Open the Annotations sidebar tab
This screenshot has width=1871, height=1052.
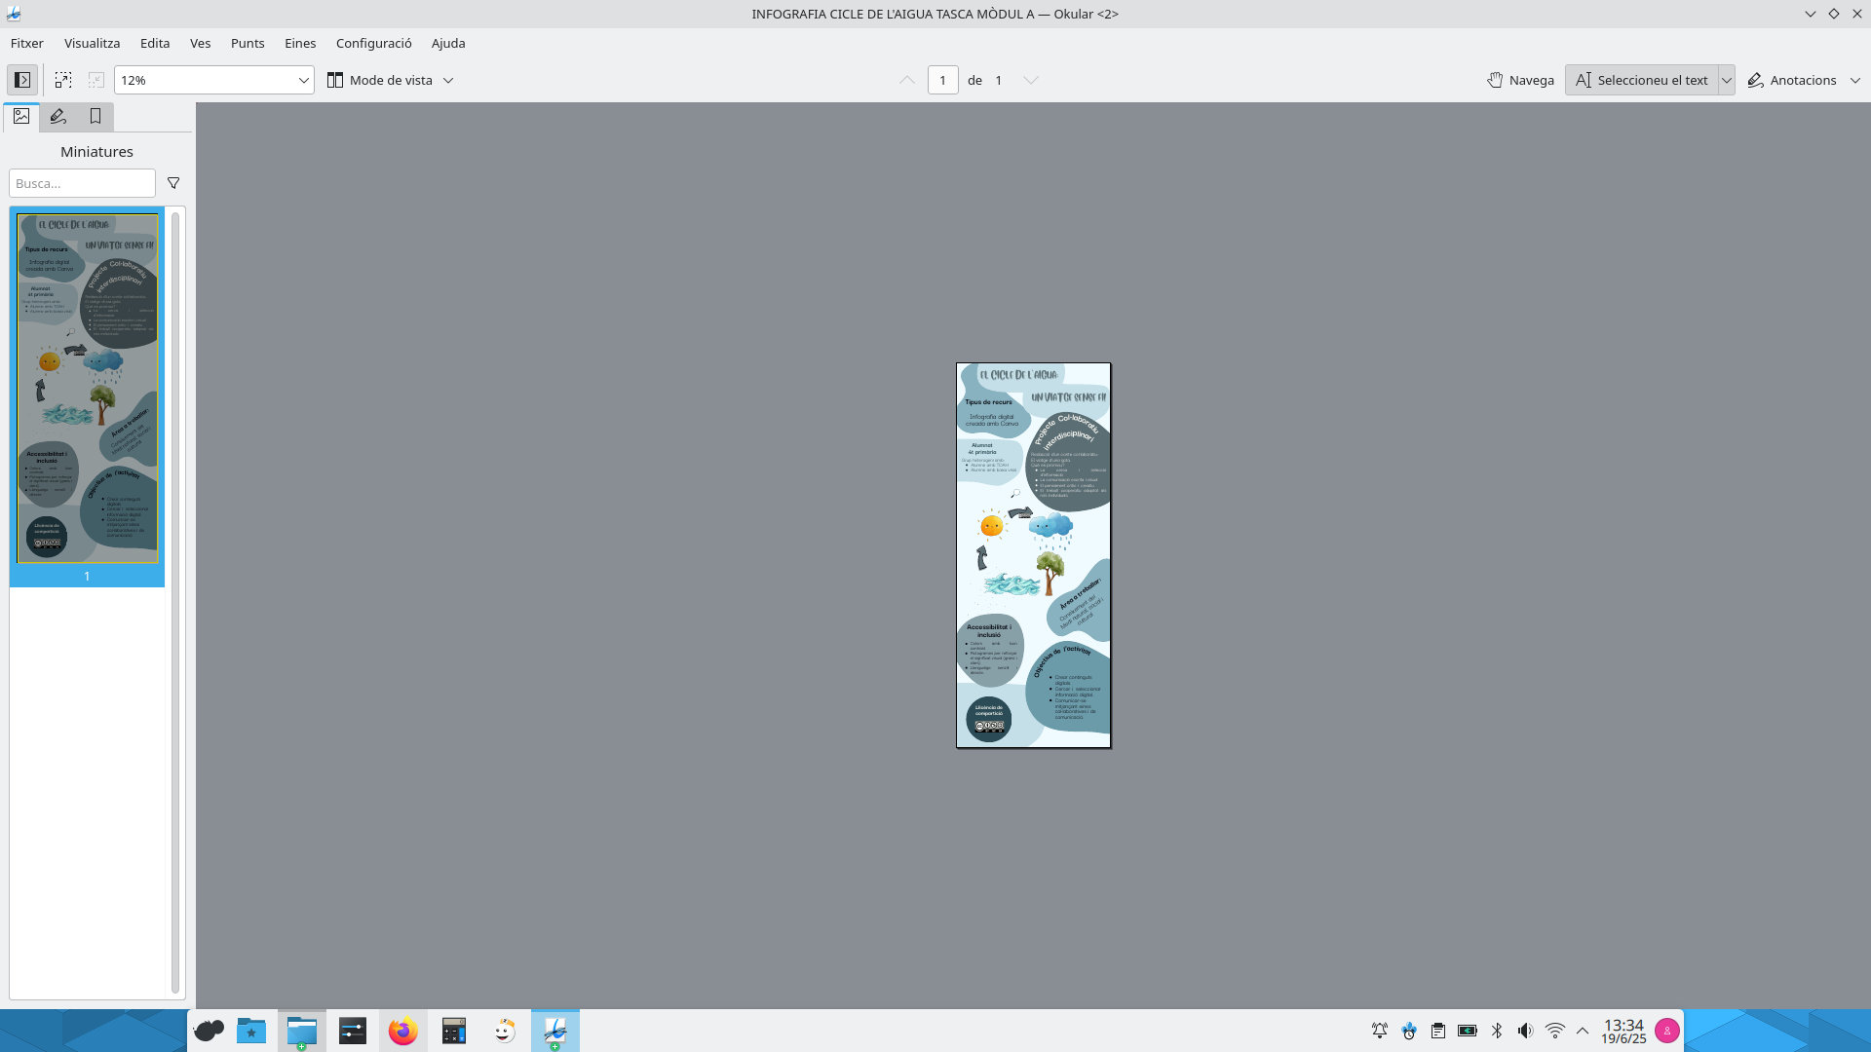[58, 117]
